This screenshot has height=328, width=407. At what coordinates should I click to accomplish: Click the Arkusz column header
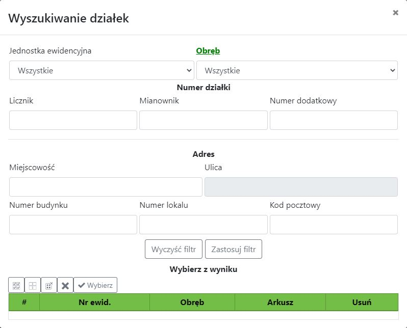coord(280,302)
